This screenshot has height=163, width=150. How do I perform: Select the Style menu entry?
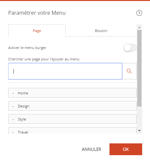point(72,119)
